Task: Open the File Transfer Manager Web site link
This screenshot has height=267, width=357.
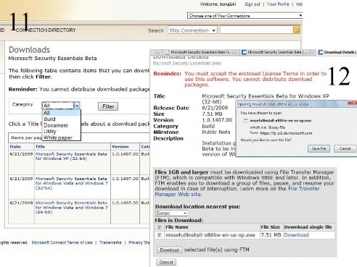Action: [x=237, y=191]
